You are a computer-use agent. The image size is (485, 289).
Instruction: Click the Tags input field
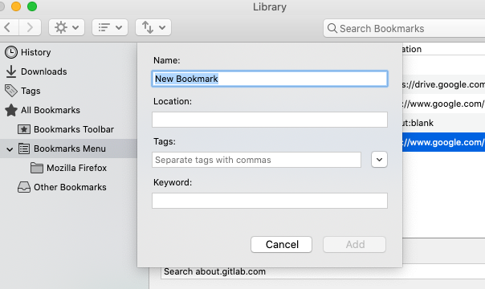pos(256,160)
